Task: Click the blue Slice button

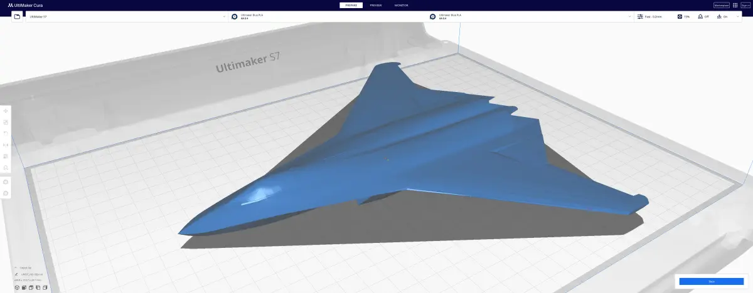Action: [712, 282]
